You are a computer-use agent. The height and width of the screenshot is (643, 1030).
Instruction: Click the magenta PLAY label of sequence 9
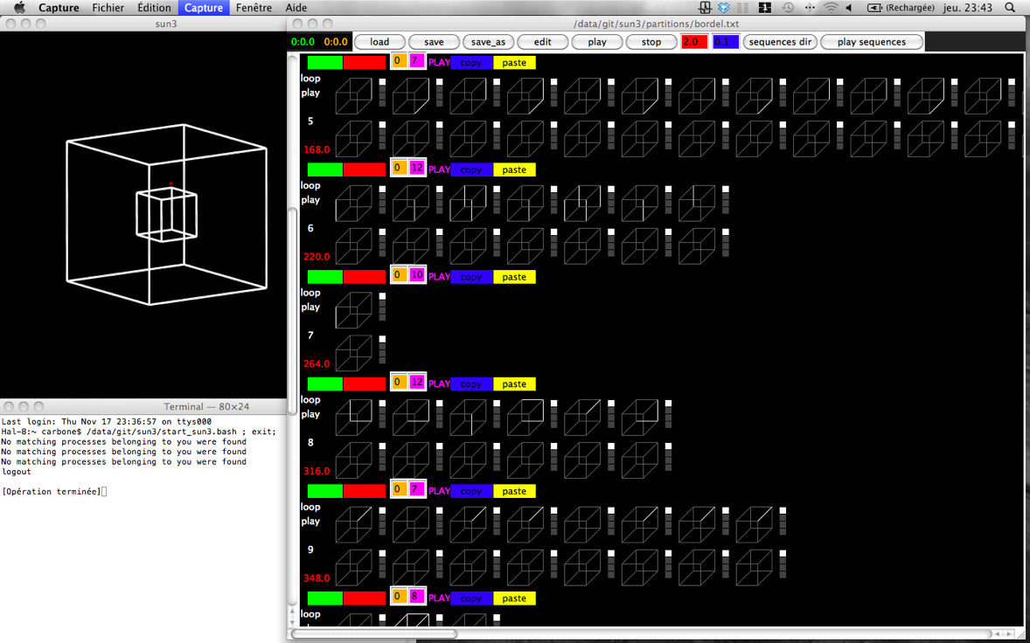(440, 492)
